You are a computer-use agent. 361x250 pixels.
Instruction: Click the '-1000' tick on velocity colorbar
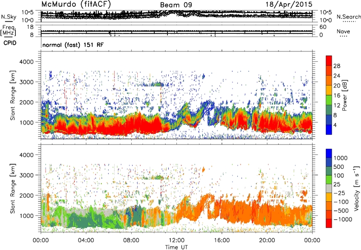click(343, 219)
